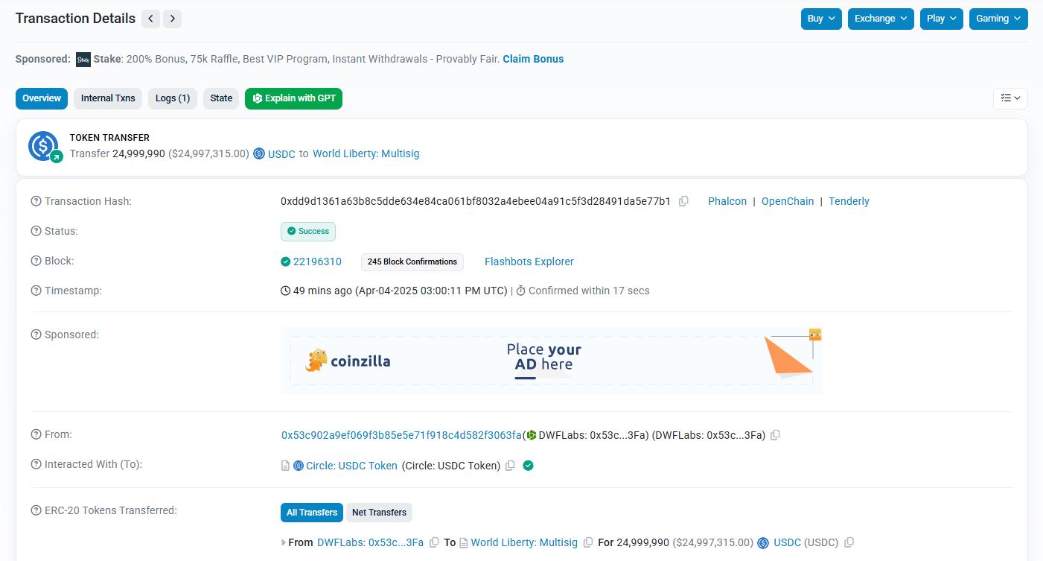
Task: Copy the transaction hash
Action: [683, 201]
